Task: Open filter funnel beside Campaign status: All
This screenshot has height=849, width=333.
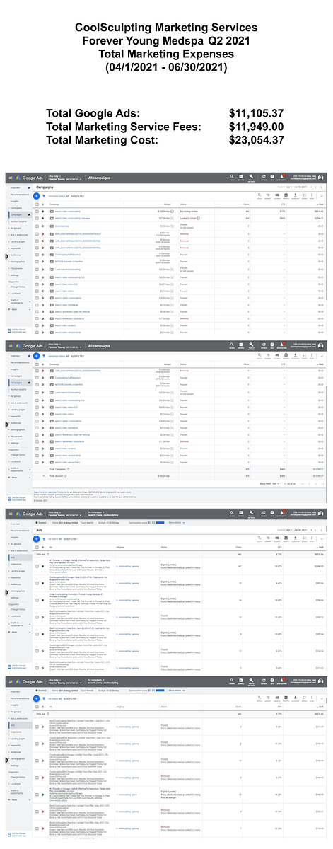Action: tap(44, 195)
